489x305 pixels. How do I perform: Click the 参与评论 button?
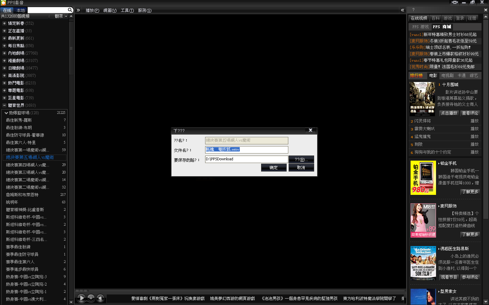(470, 277)
